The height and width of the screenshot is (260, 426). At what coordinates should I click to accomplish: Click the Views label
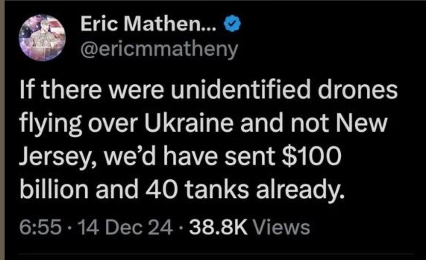[281, 227]
